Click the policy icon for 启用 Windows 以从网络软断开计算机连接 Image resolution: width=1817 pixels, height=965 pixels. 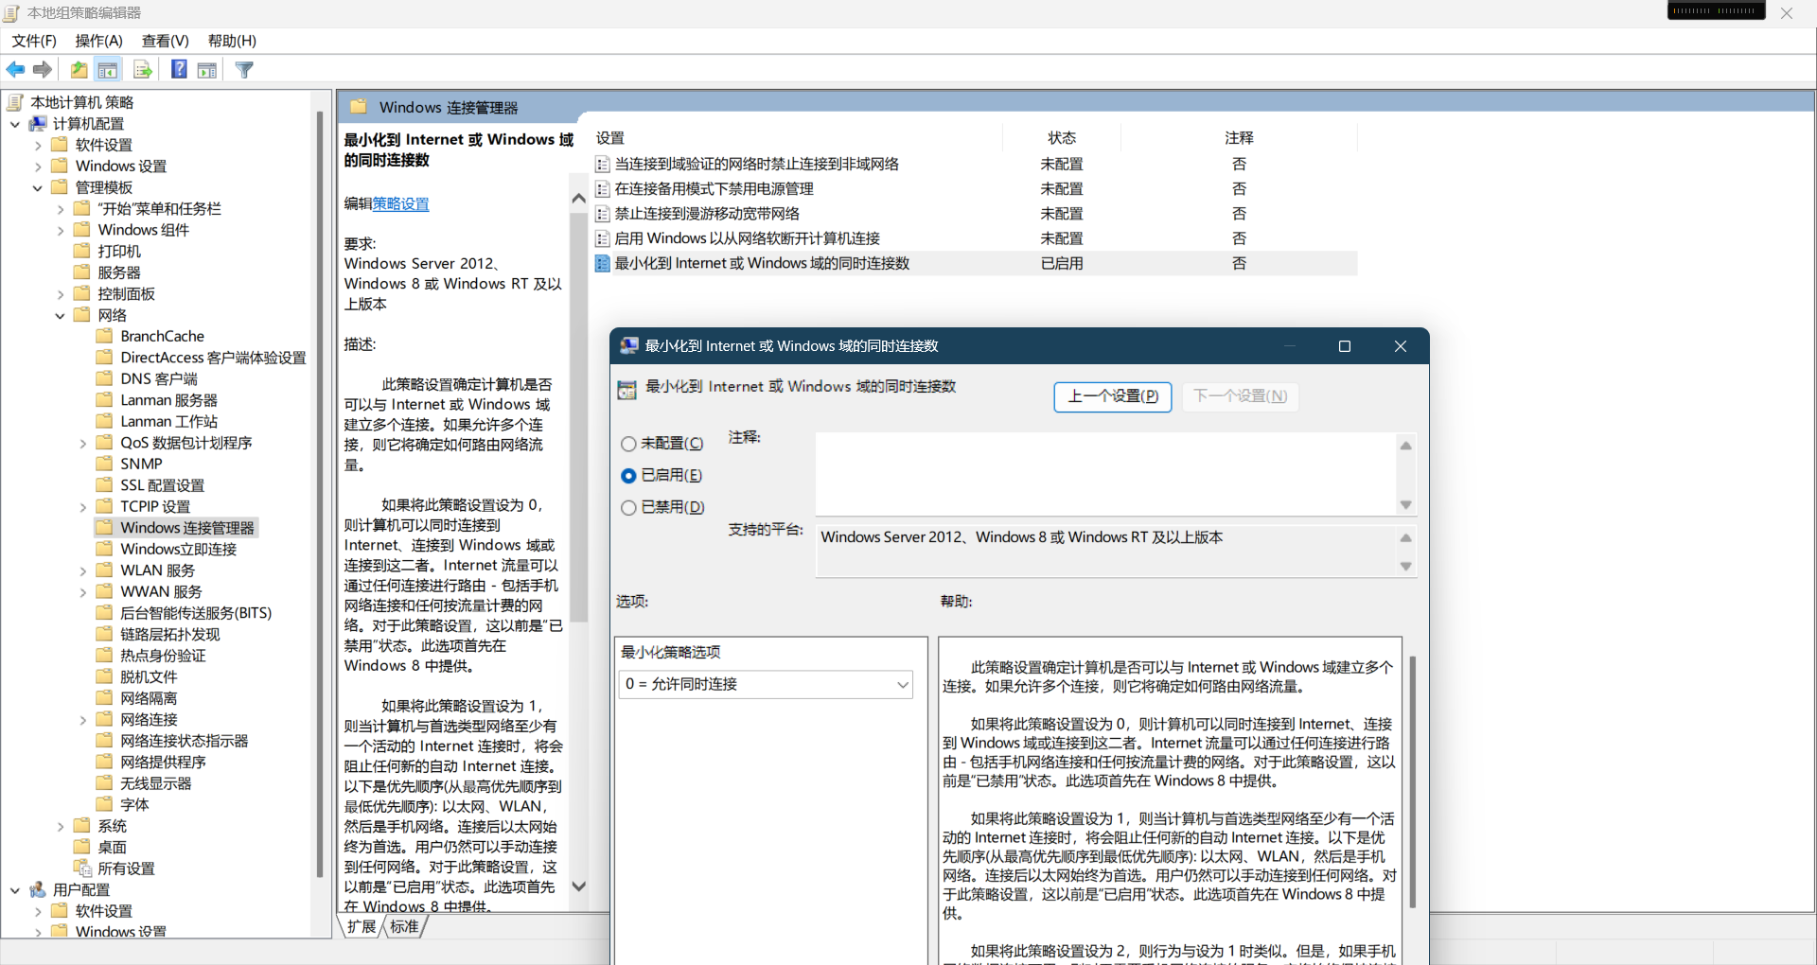[x=602, y=238]
